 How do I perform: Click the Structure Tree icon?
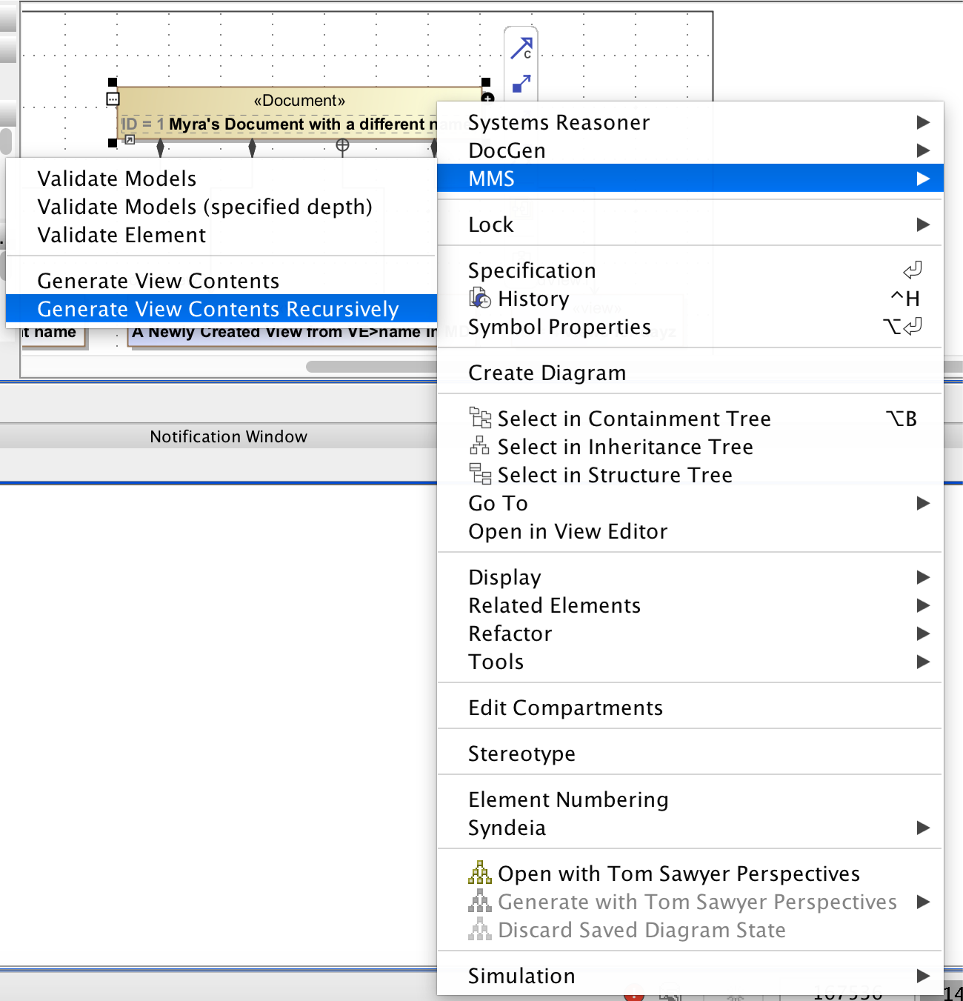tap(480, 474)
